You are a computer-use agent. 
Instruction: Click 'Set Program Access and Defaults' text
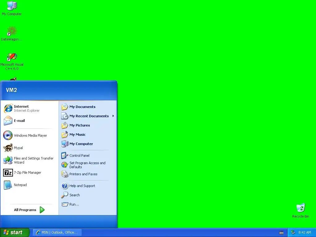[x=87, y=165]
